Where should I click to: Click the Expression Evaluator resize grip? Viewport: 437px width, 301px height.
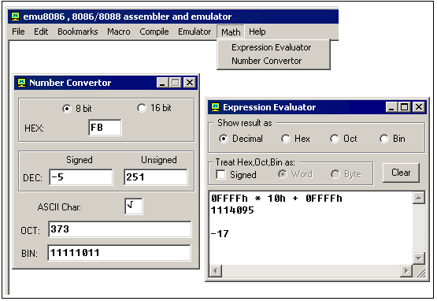[x=420, y=273]
